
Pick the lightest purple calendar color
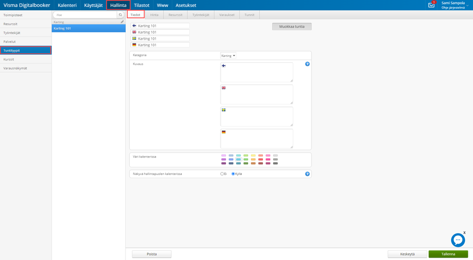(x=223, y=156)
